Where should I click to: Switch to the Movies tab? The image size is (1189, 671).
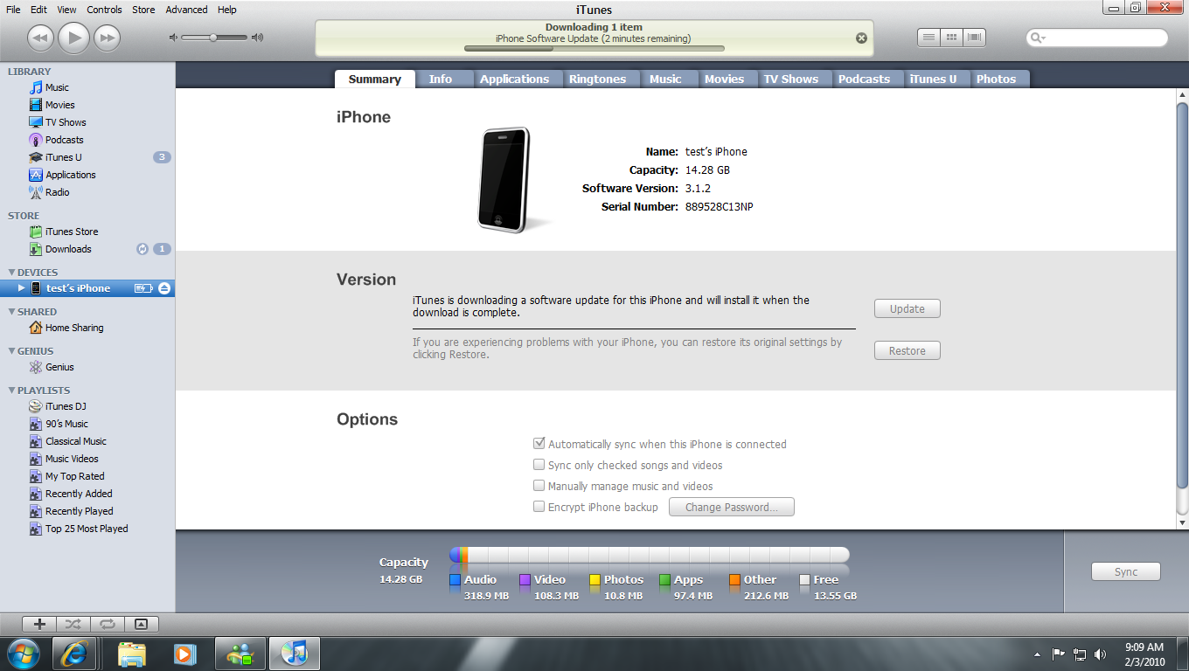[x=724, y=79]
